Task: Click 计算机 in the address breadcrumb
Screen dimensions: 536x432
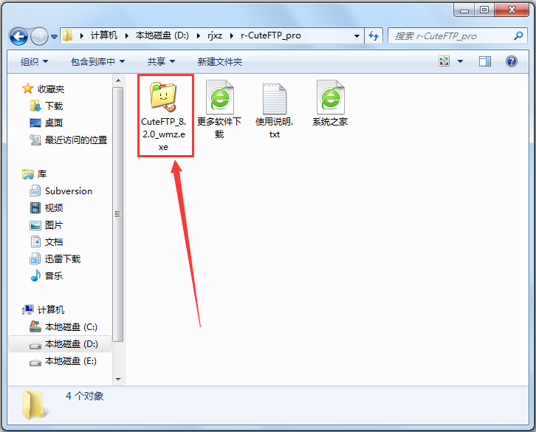Action: [x=104, y=35]
